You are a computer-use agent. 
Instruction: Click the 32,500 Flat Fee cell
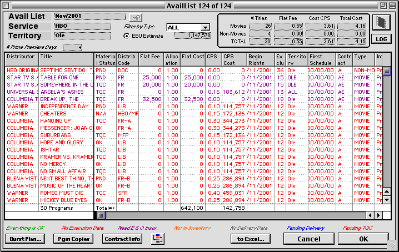(152, 99)
